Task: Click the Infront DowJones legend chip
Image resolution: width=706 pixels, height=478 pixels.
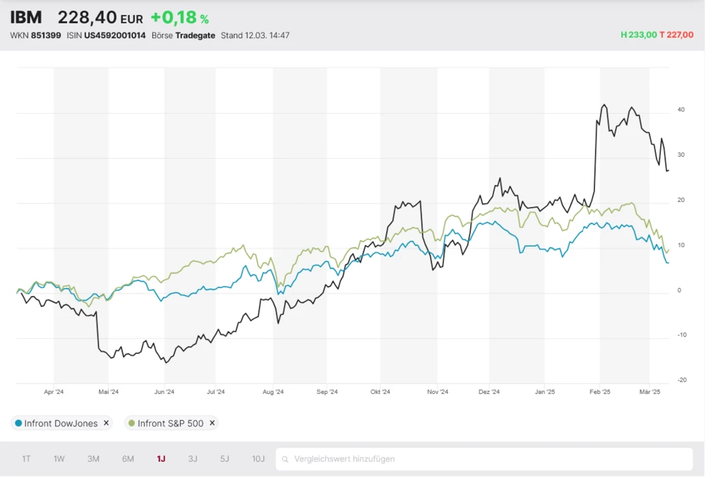Action: (x=60, y=424)
